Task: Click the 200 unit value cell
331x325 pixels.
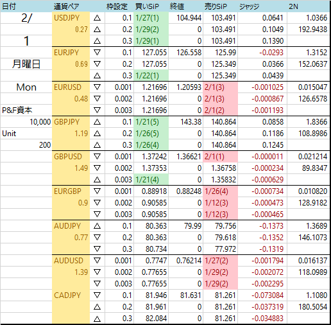Action: click(26, 145)
